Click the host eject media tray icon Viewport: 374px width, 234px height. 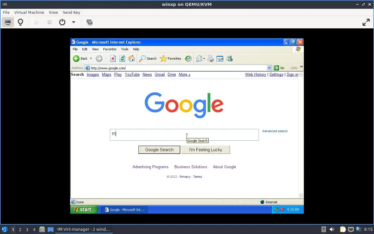pos(323,229)
